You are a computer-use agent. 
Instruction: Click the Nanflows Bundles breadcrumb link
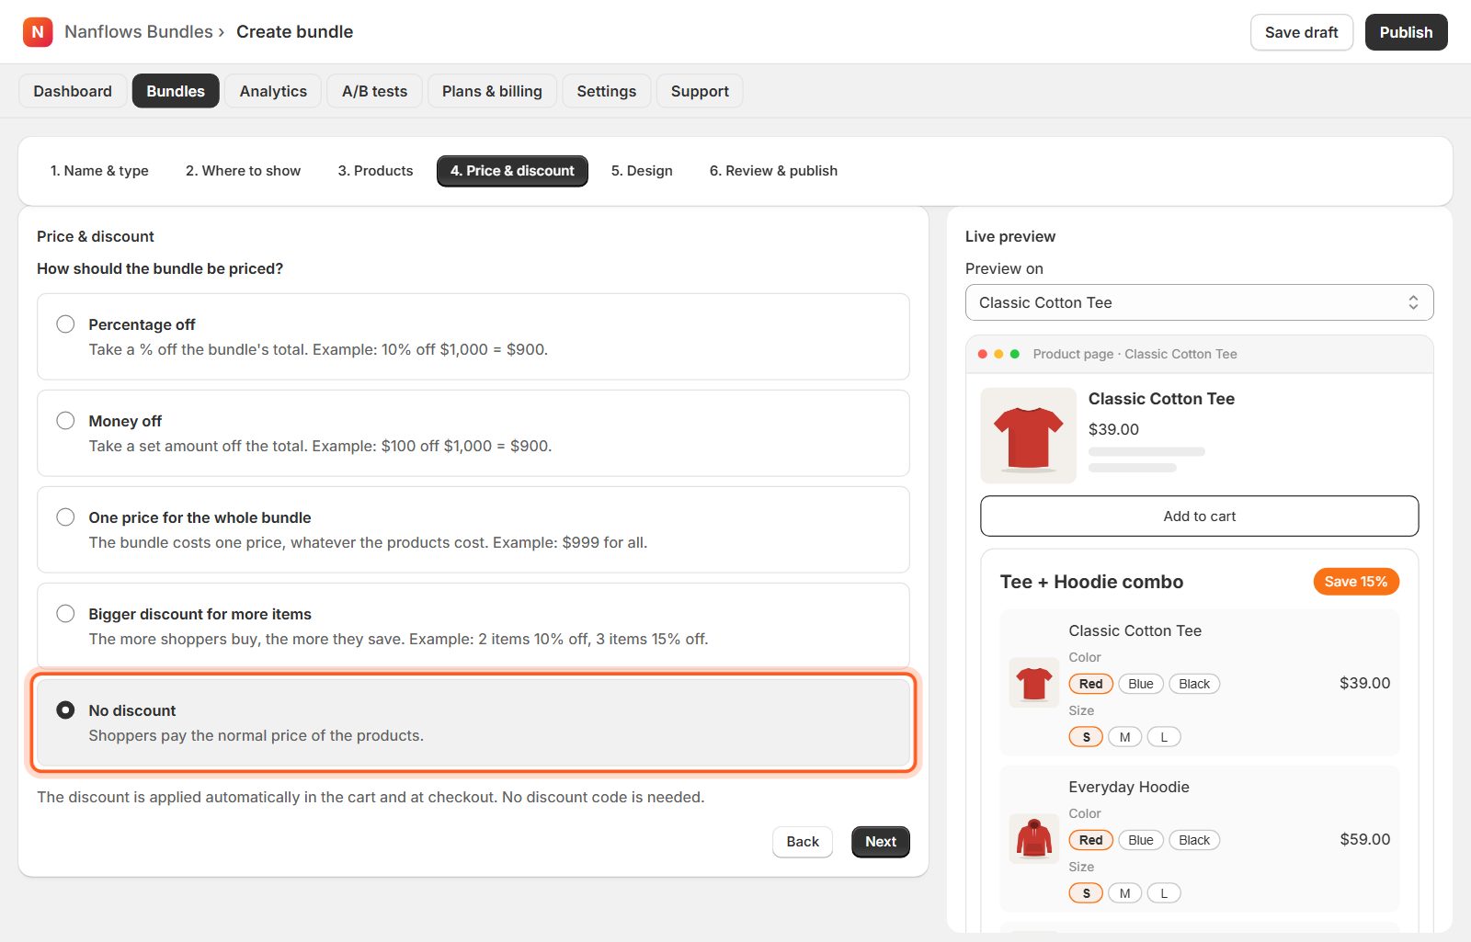click(x=139, y=32)
